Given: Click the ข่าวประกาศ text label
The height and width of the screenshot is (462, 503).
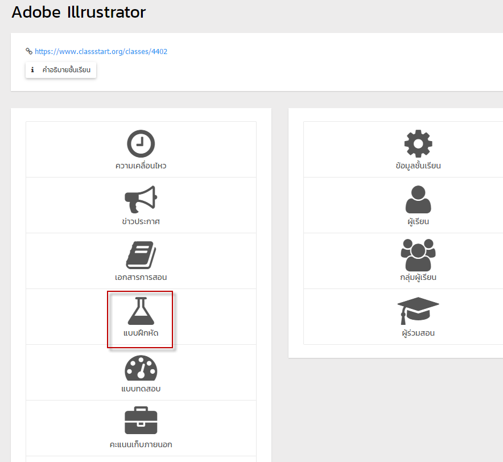Looking at the screenshot, I should [x=141, y=221].
